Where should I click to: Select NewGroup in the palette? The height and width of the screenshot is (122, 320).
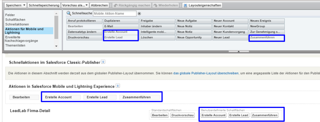(x=267, y=26)
